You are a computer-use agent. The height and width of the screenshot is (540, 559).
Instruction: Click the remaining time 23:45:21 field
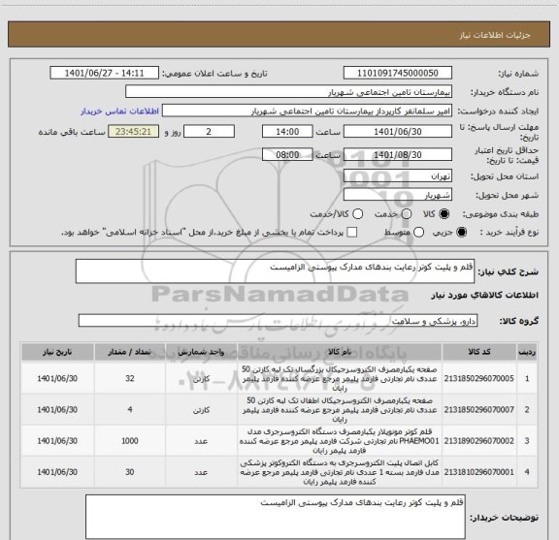[134, 132]
